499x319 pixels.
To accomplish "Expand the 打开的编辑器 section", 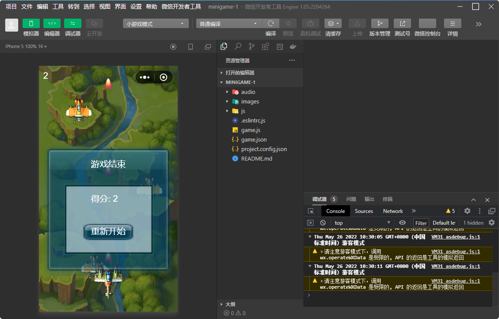I will point(260,73).
